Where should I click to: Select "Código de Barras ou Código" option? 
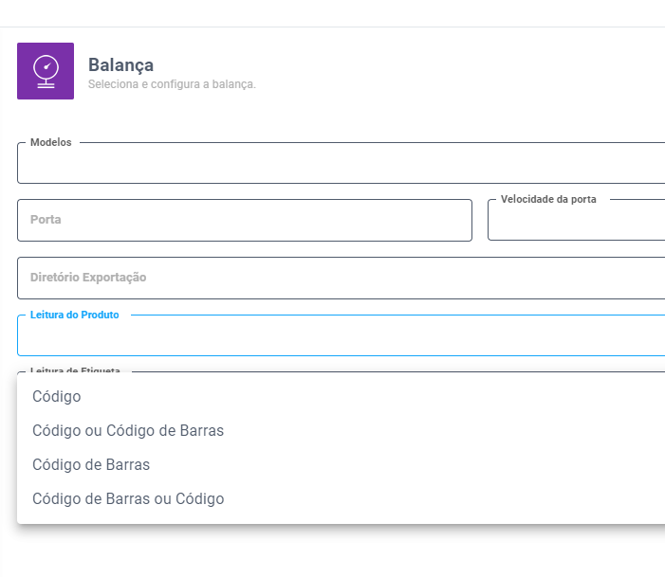[x=128, y=499]
